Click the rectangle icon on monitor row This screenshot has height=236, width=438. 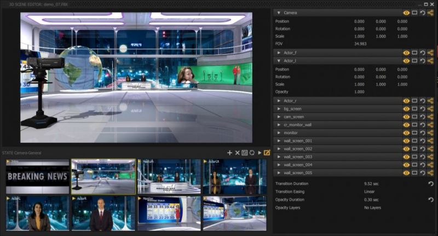pyautogui.click(x=414, y=133)
